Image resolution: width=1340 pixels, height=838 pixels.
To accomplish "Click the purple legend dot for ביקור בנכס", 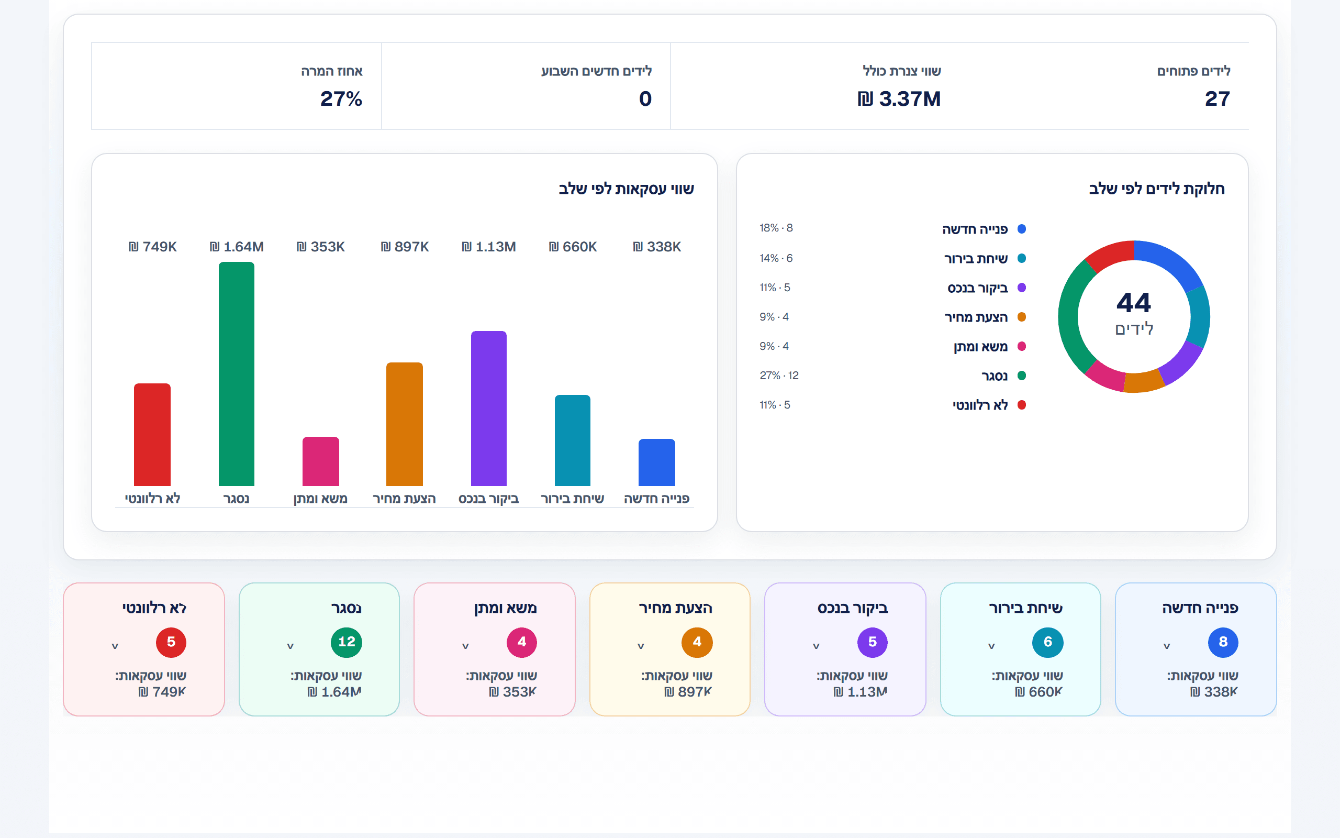I will click(1022, 288).
